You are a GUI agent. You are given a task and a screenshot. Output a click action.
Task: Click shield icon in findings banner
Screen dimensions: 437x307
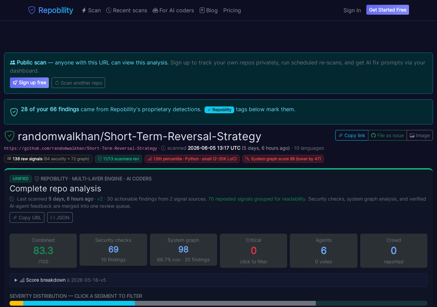tap(14, 112)
